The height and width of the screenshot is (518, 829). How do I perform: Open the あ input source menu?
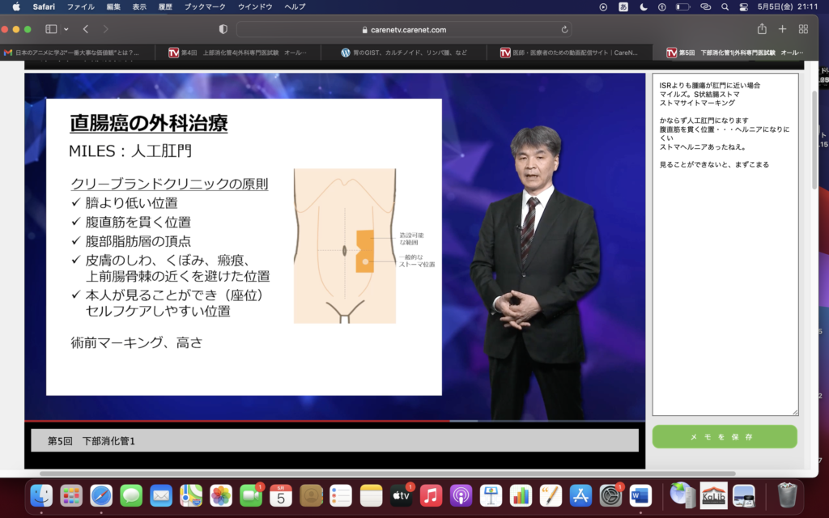tap(623, 6)
